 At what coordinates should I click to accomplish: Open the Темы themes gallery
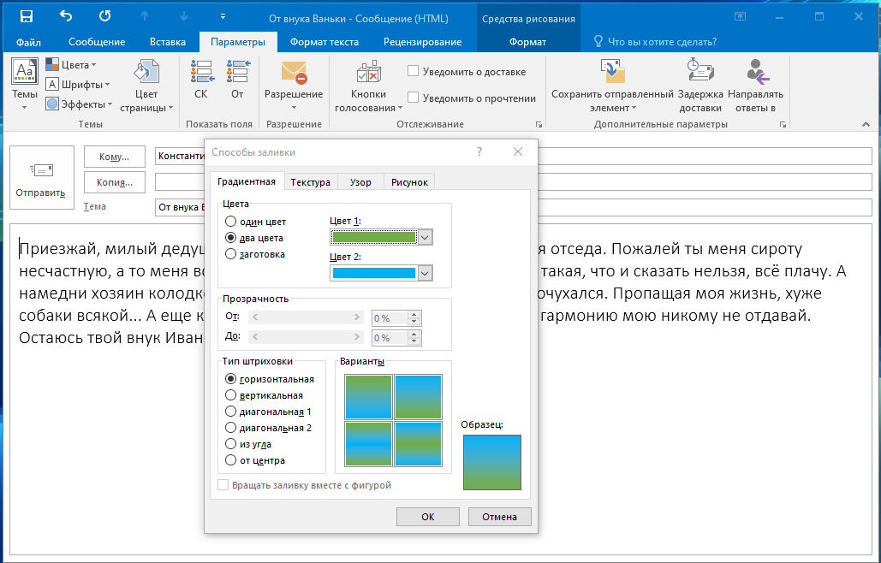click(x=25, y=84)
